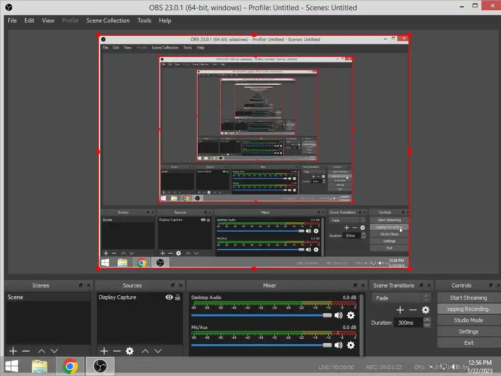The width and height of the screenshot is (501, 376).
Task: Open File Explorer from the taskbar
Action: (x=40, y=366)
